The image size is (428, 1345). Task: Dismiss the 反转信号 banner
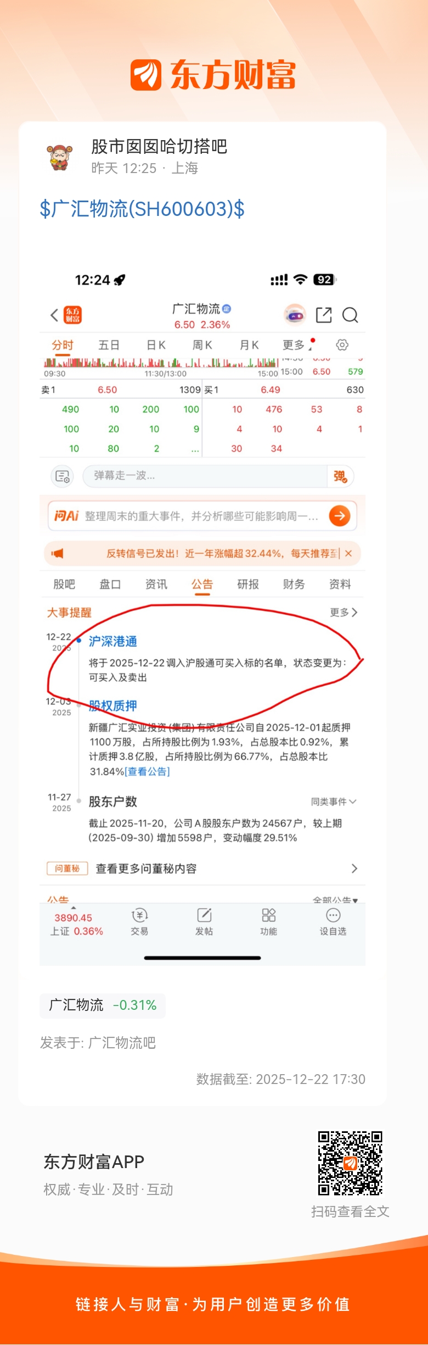pos(348,553)
